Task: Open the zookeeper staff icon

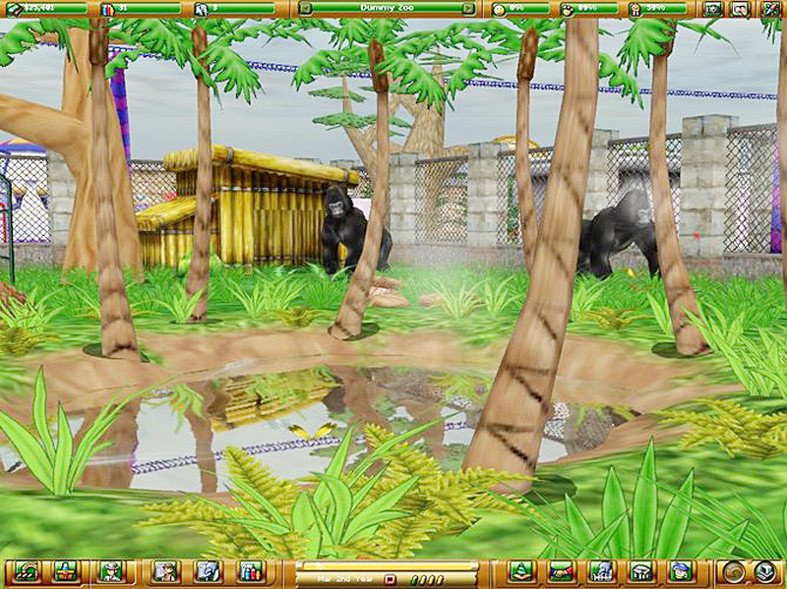Action: (111, 571)
